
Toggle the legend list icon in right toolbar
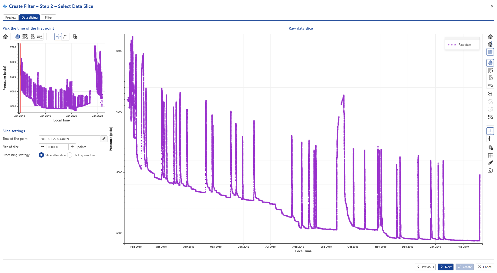coord(490,52)
